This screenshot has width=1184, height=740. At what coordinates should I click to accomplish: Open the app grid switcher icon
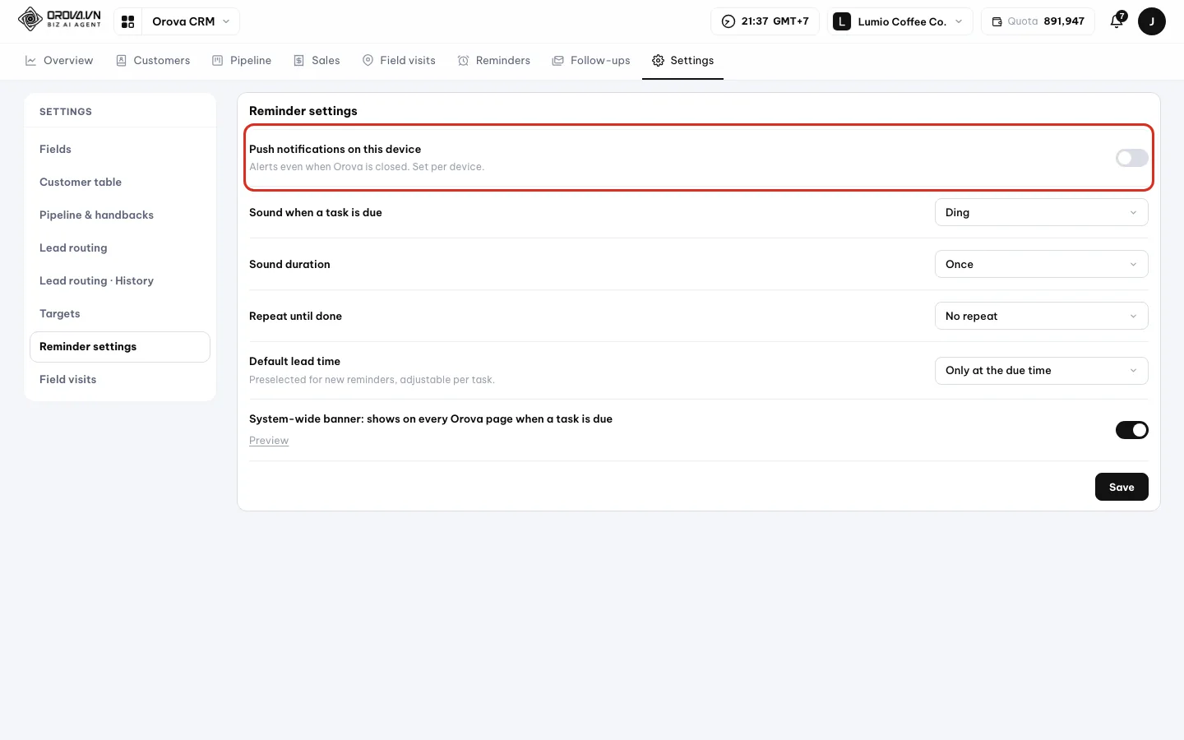pos(127,21)
